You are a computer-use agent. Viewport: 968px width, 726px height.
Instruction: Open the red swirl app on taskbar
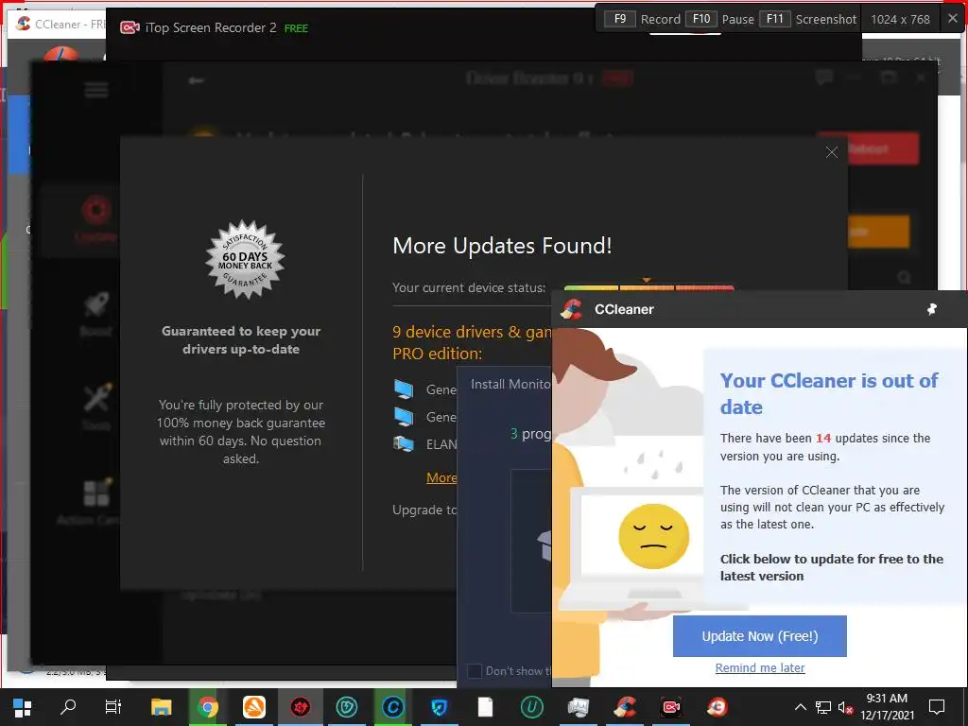point(717,707)
